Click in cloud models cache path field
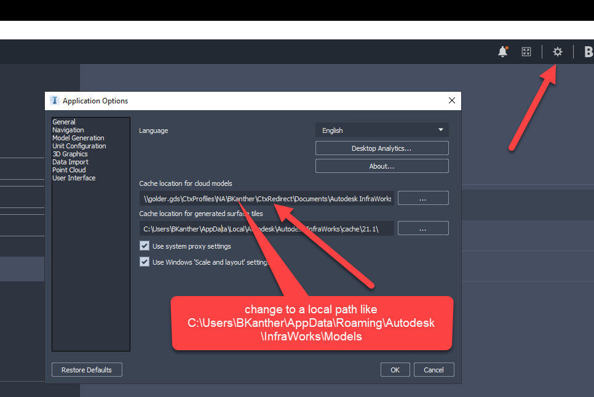The width and height of the screenshot is (594, 397). pos(267,198)
